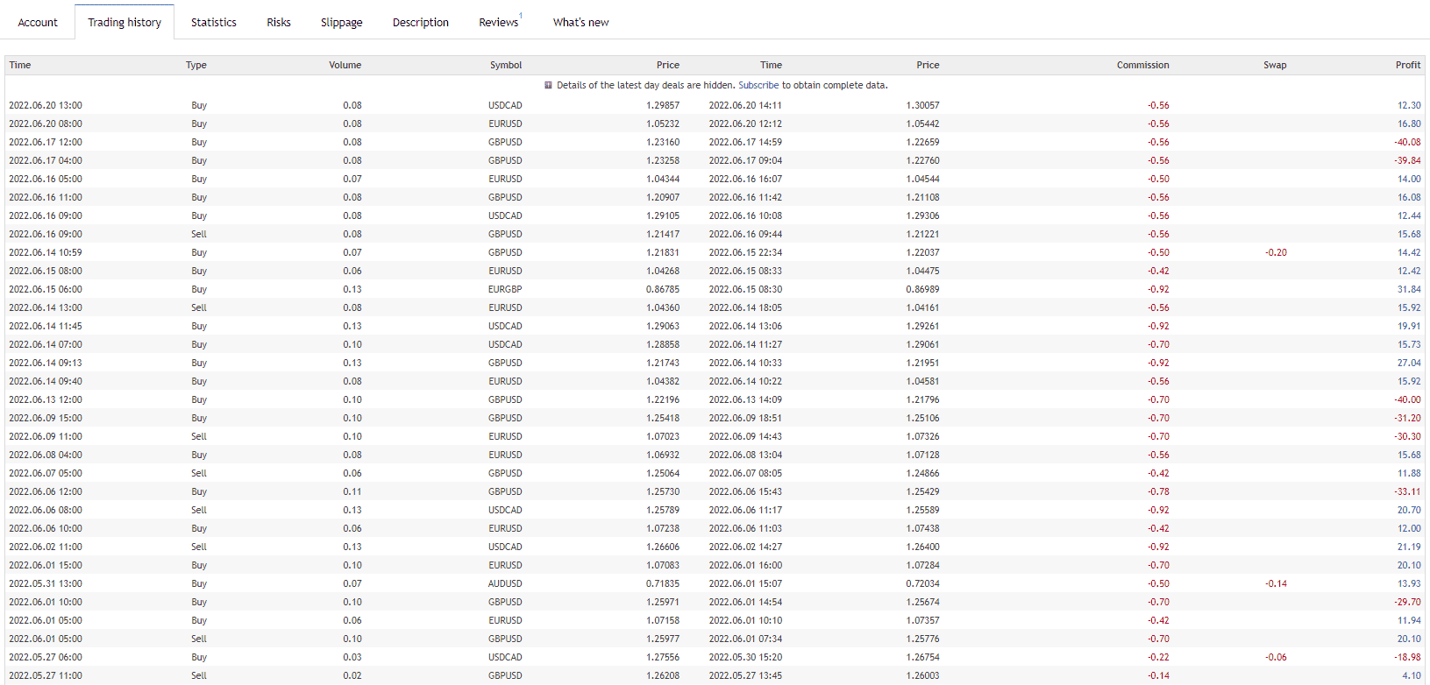Select open time 2022.06.07 05:00
The height and width of the screenshot is (685, 1430).
click(x=46, y=473)
